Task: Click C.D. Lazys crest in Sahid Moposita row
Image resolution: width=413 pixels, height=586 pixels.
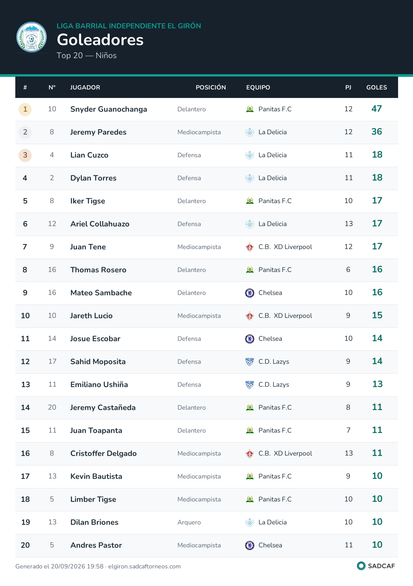Action: [x=250, y=361]
